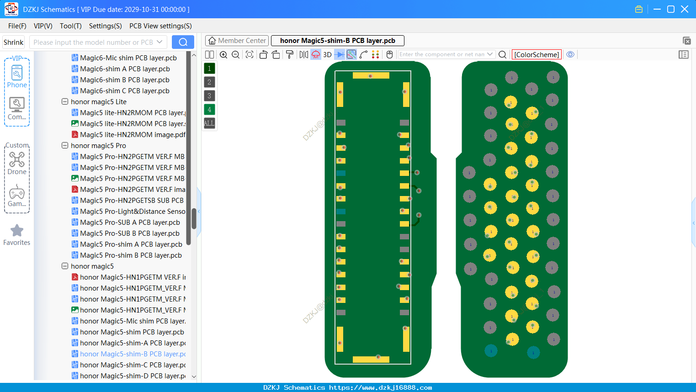Show ALL PCB layers
696x392 pixels.
tap(209, 123)
